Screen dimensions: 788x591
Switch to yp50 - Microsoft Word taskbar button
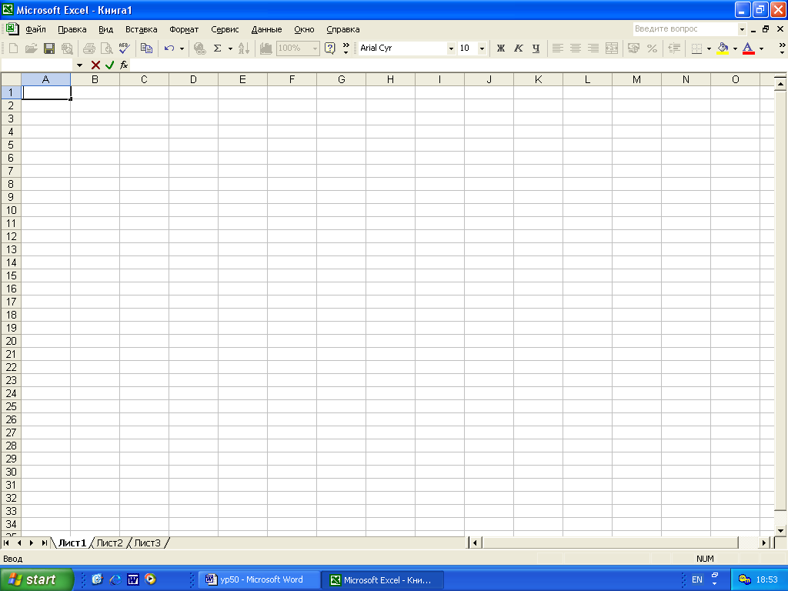[x=260, y=580]
